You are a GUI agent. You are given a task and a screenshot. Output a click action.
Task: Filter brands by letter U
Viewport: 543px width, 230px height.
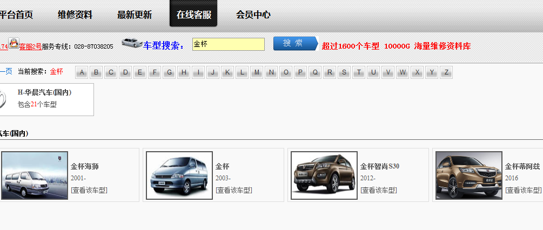pyautogui.click(x=373, y=73)
